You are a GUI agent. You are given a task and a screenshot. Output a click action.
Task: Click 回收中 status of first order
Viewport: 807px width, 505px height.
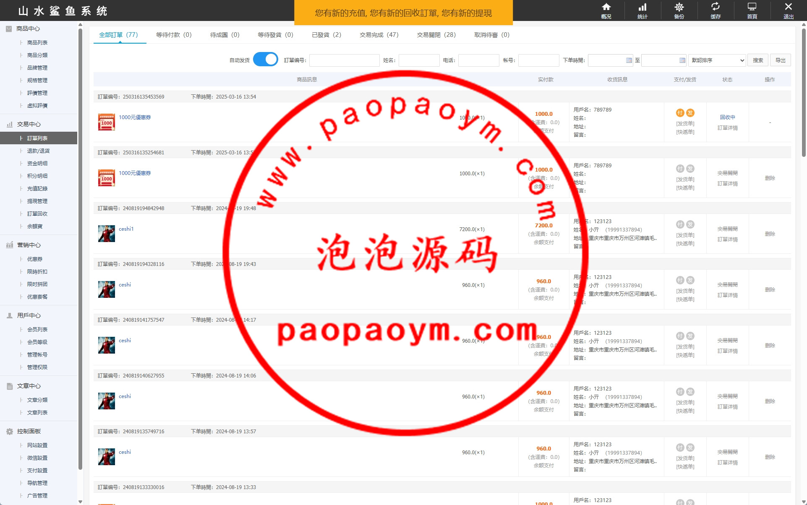(x=728, y=117)
